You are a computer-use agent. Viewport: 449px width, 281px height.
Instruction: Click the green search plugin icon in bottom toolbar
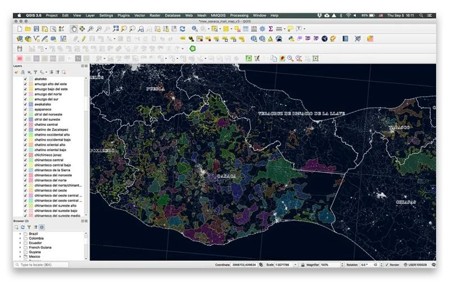pyautogui.click(x=249, y=58)
